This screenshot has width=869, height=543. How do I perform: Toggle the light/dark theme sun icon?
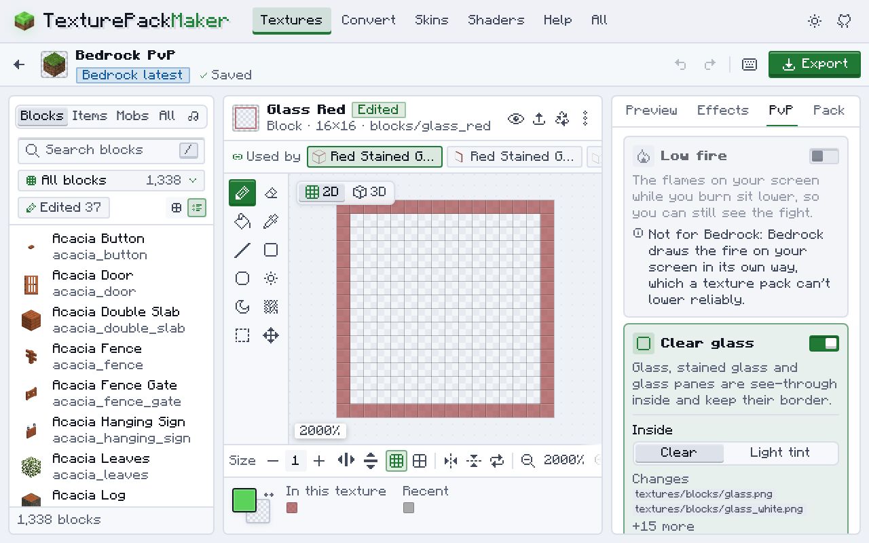pyautogui.click(x=815, y=21)
